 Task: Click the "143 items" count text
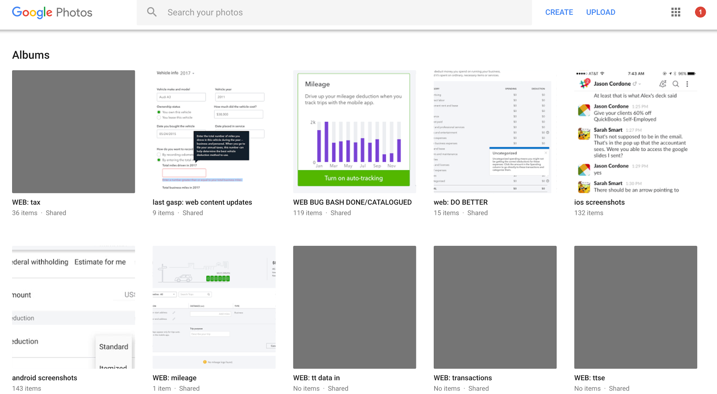click(x=26, y=389)
